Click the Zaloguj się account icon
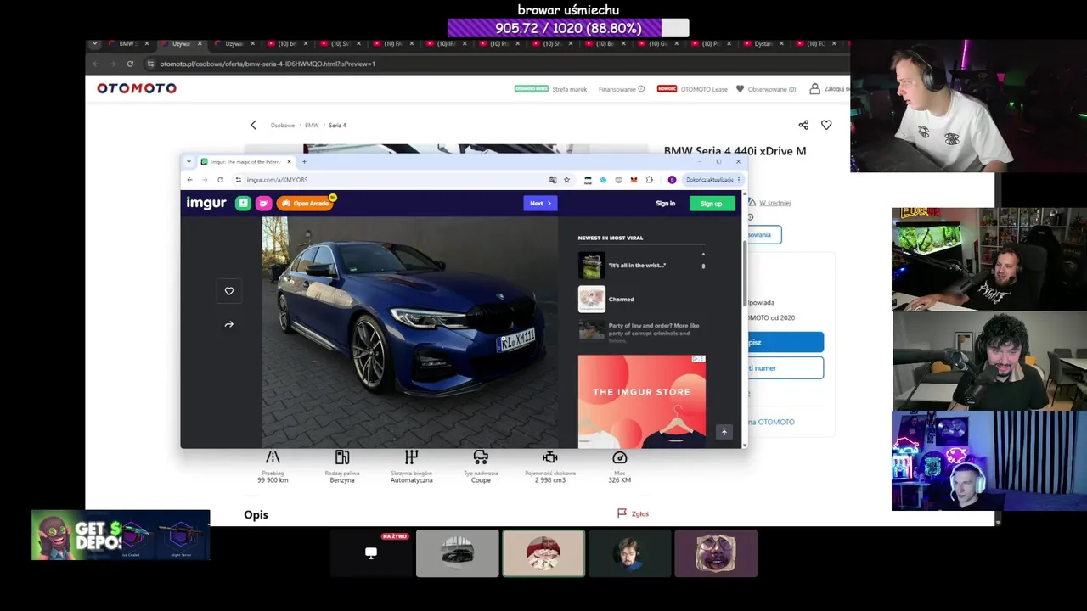The width and height of the screenshot is (1087, 611). (814, 88)
